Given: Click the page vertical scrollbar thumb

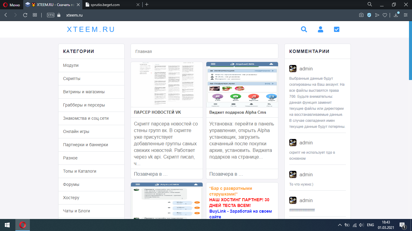Looking at the screenshot, I should coord(410,51).
